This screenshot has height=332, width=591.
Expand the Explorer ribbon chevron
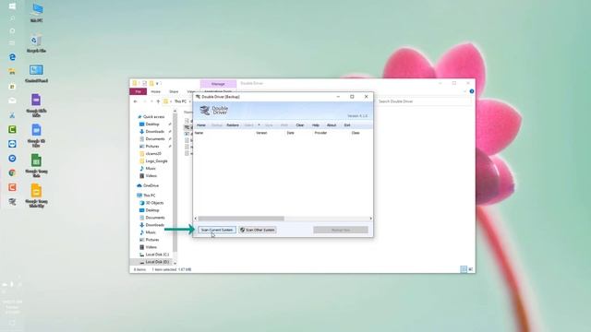click(464, 91)
